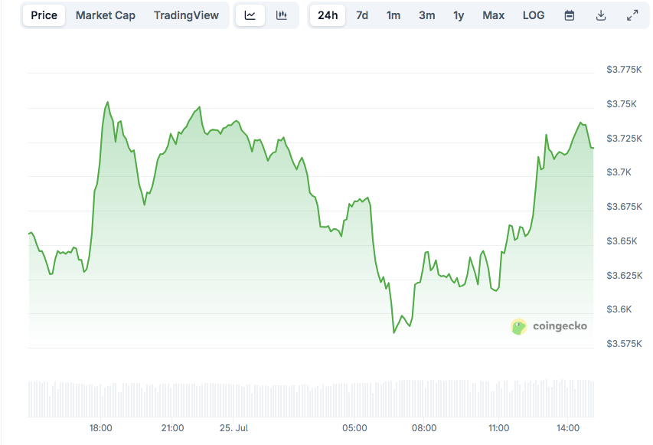
Task: Toggle LOG scale on chart
Action: (534, 15)
